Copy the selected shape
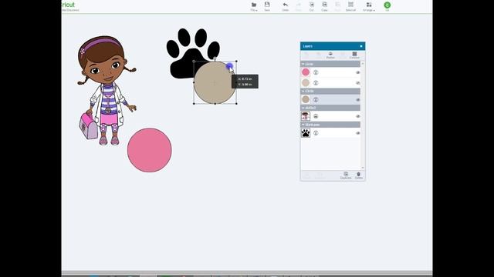This screenshot has height=277, width=494. (x=324, y=7)
